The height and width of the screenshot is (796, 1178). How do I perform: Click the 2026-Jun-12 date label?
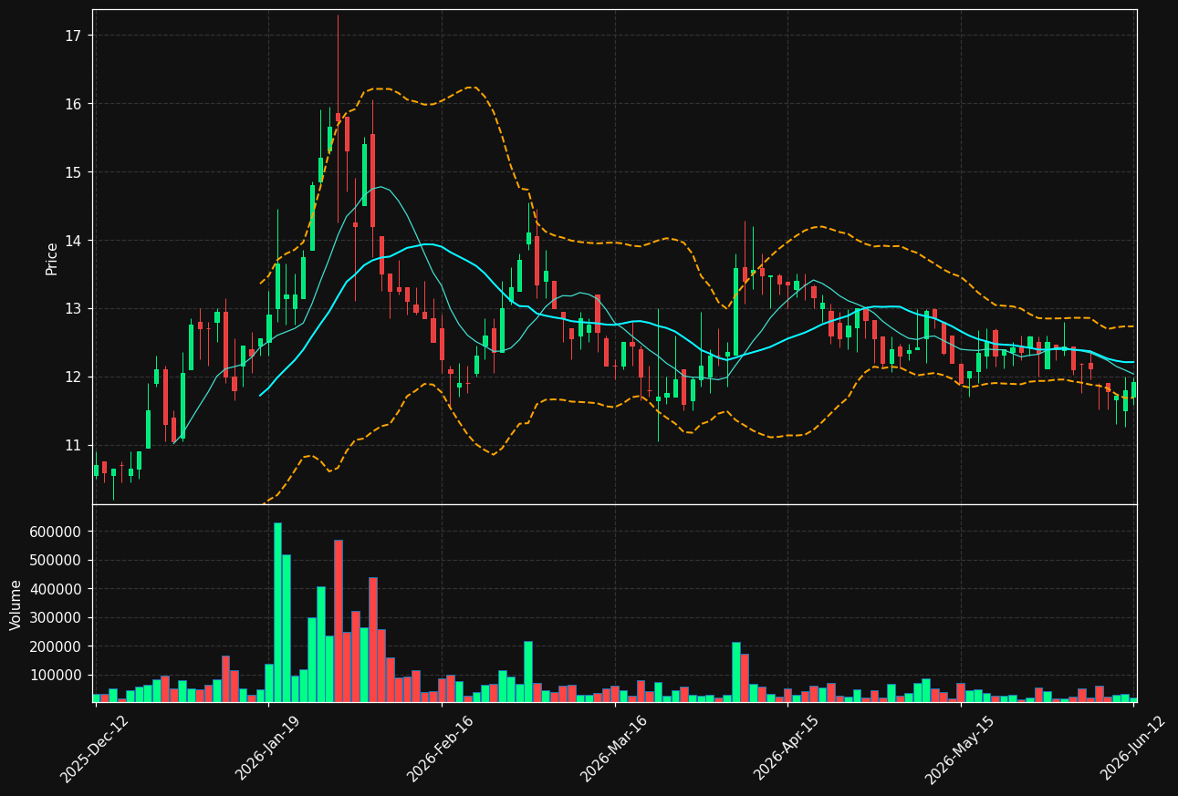click(x=1132, y=749)
